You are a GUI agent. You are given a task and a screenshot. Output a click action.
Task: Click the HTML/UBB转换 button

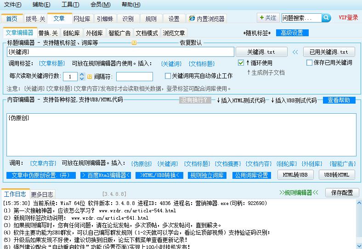click(x=159, y=175)
